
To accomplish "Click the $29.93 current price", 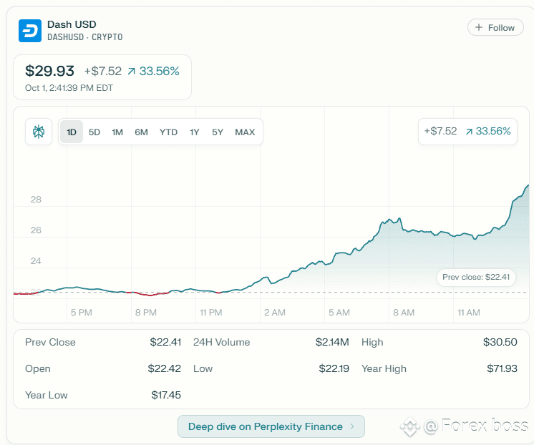I will click(50, 71).
